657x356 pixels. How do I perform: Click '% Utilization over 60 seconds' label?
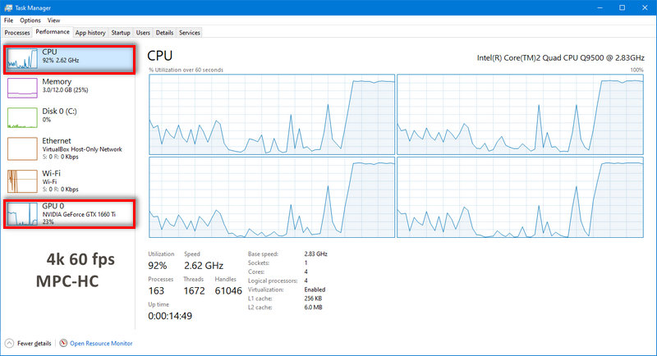pyautogui.click(x=186, y=70)
